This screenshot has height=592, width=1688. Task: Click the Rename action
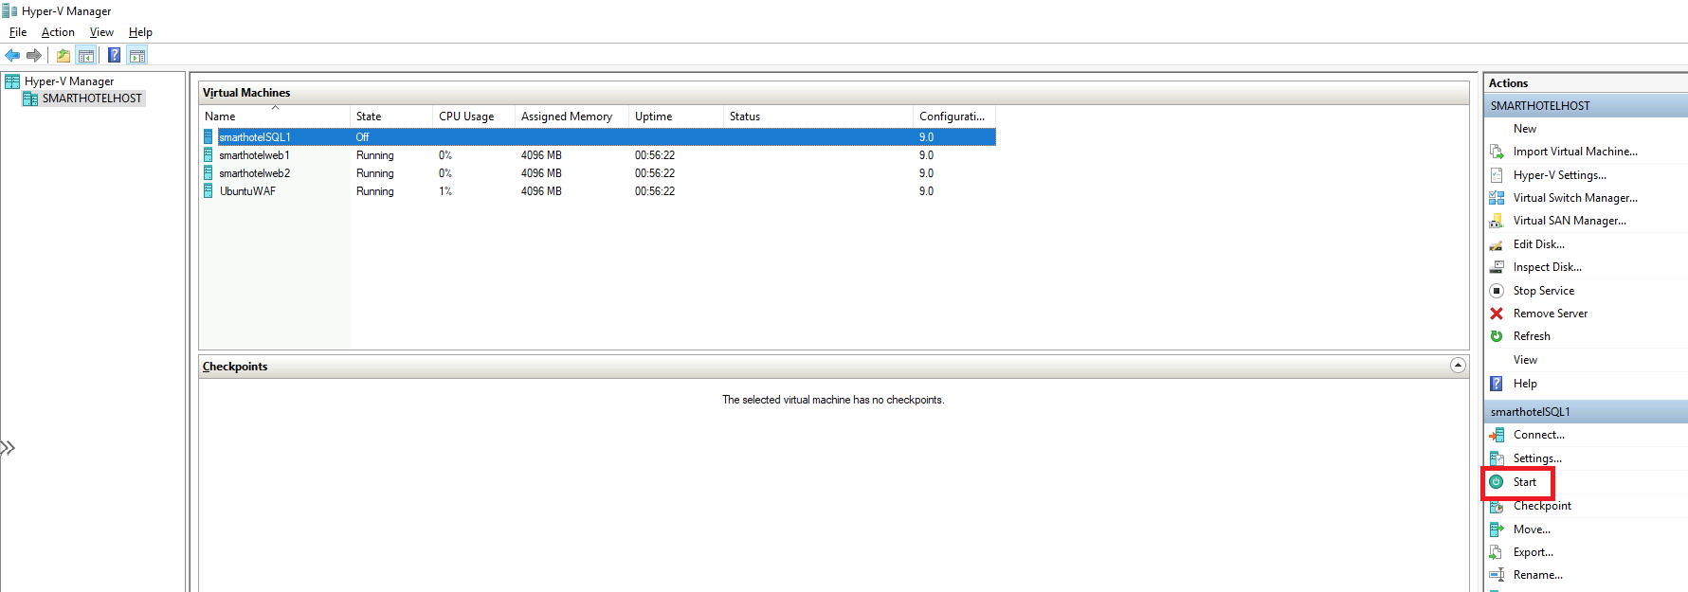(x=1537, y=575)
